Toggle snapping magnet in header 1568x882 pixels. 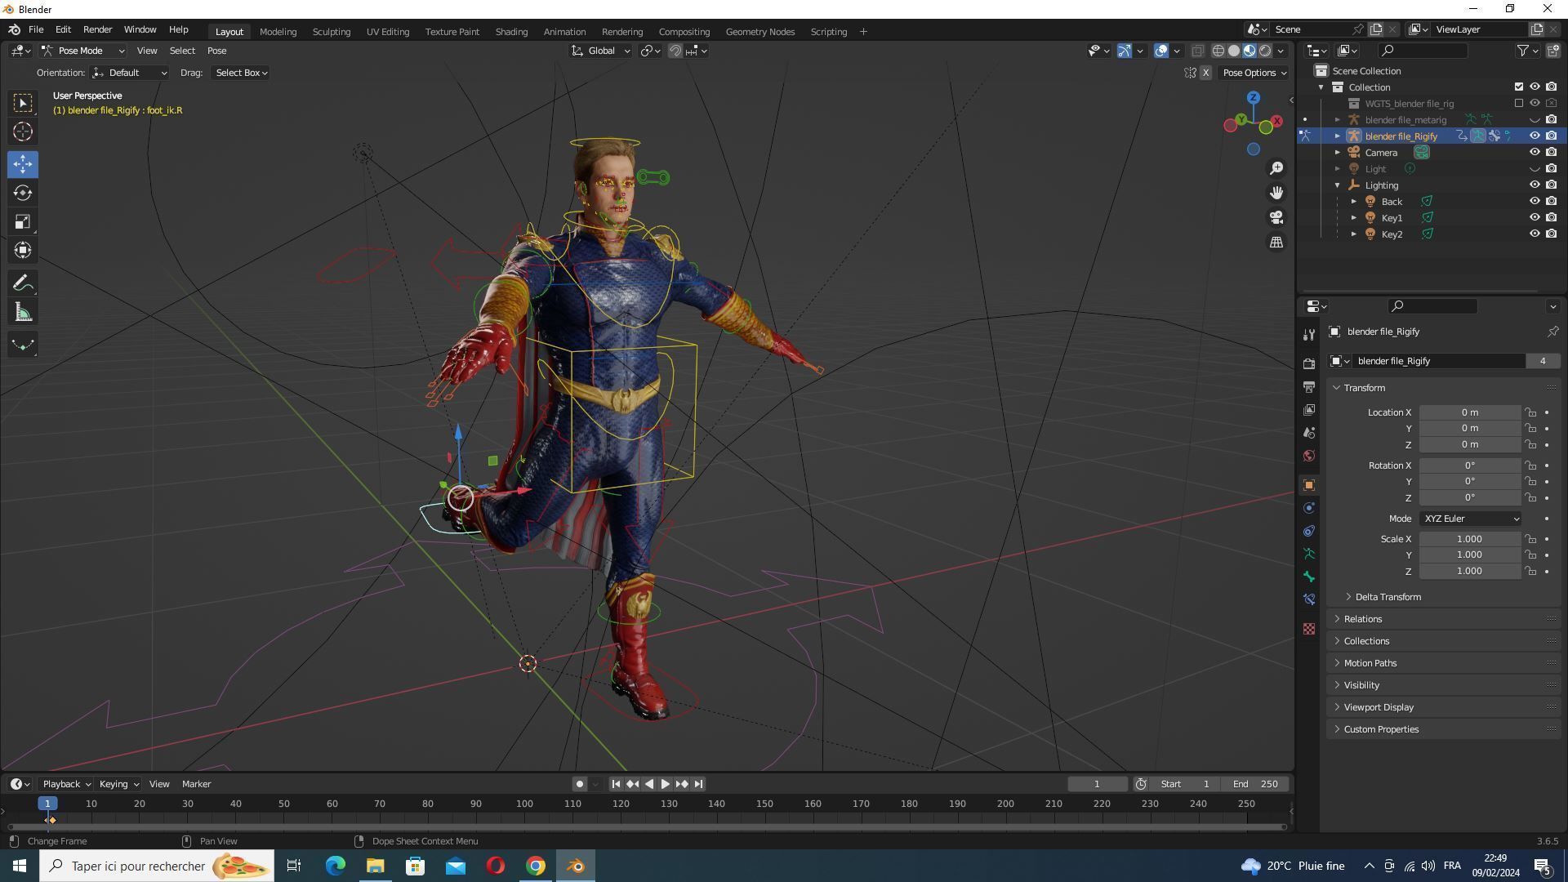[675, 51]
